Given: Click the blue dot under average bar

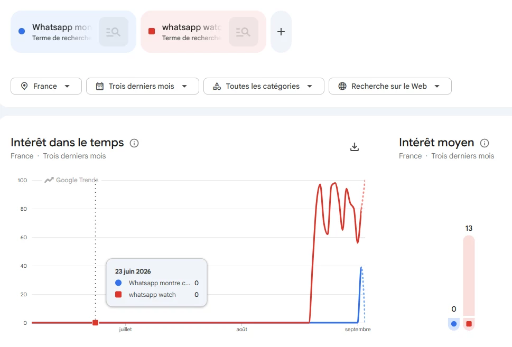Looking at the screenshot, I should 453,324.
